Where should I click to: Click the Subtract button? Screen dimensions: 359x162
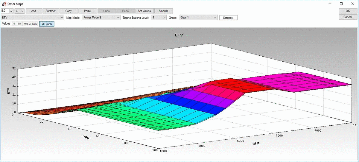click(x=51, y=11)
